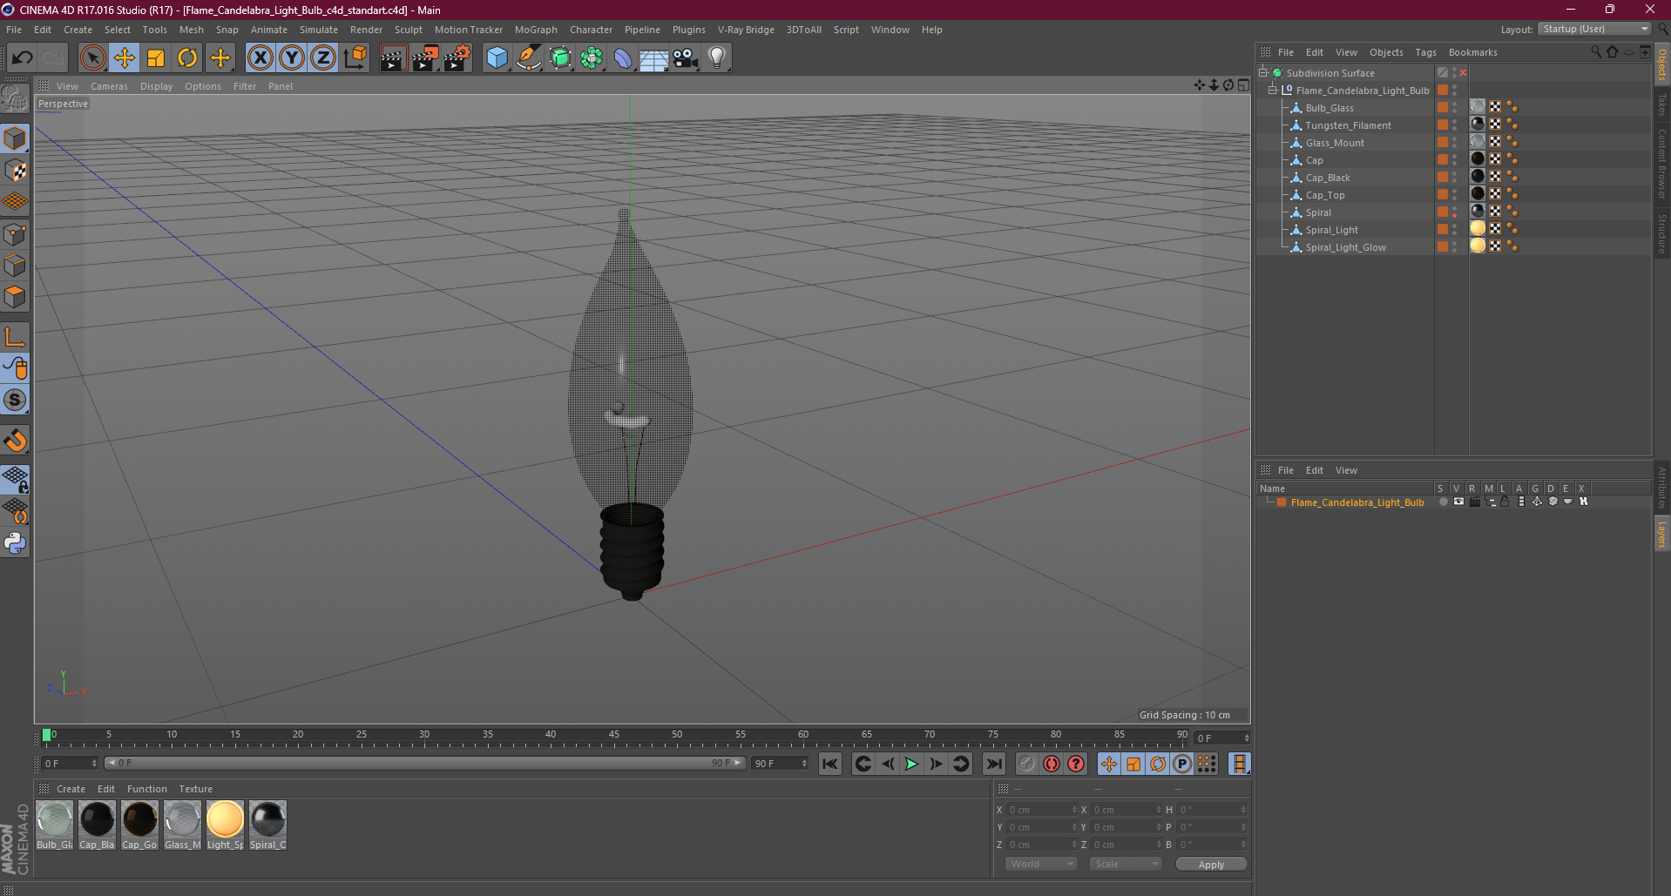This screenshot has height=896, width=1671.
Task: Open the Simulate menu
Action: pos(319,30)
